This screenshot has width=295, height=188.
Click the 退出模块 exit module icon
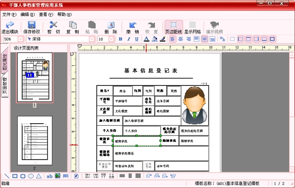10,27
